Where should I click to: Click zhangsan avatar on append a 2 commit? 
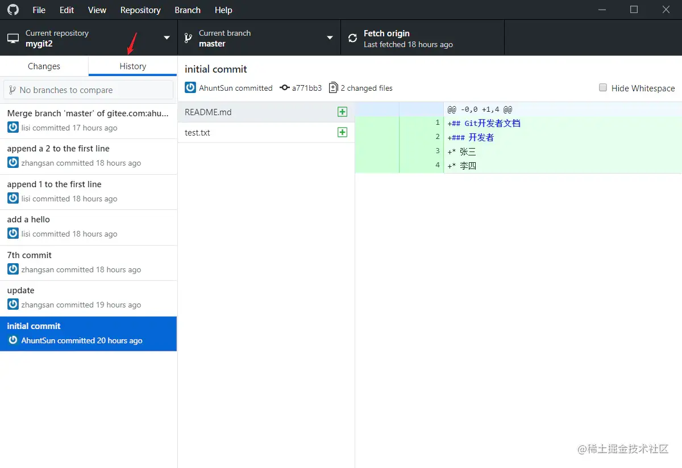13,163
